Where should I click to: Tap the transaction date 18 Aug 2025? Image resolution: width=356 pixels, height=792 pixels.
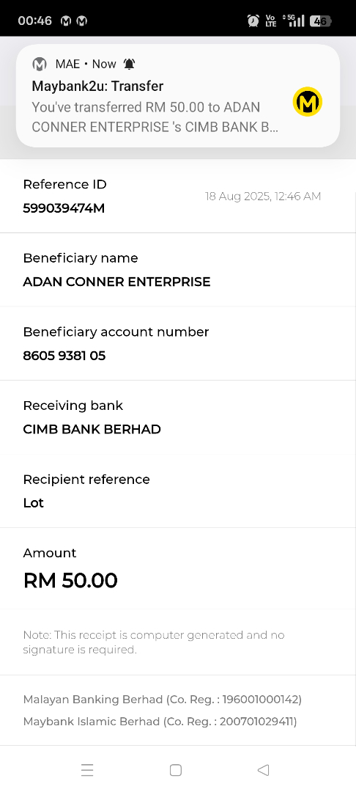tap(237, 196)
